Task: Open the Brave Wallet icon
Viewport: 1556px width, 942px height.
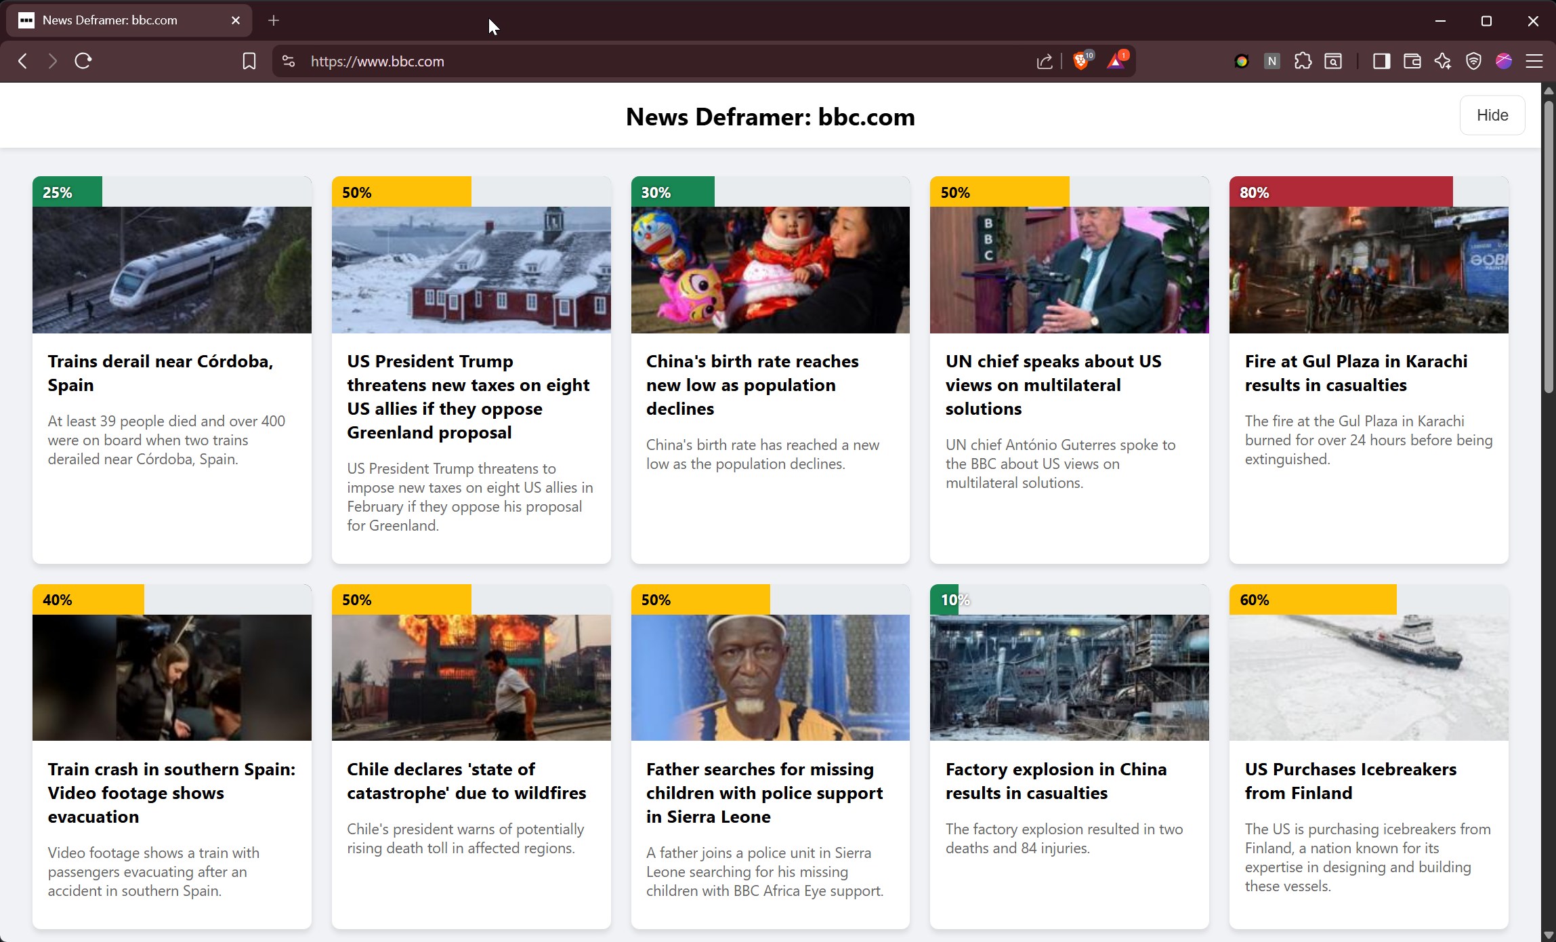Action: click(x=1411, y=61)
